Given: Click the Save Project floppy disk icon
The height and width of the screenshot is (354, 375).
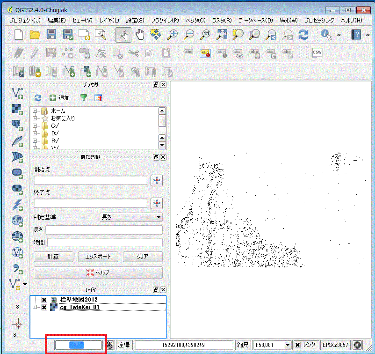Looking at the screenshot, I should tap(51, 35).
